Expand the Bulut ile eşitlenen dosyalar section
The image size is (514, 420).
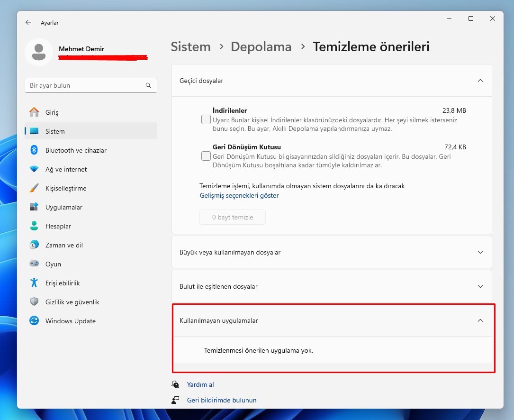pyautogui.click(x=480, y=286)
